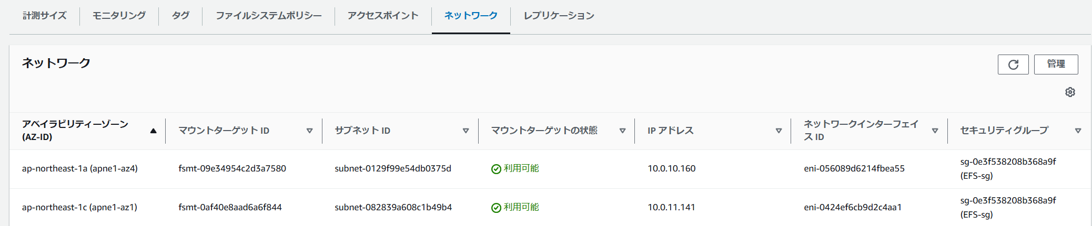Click network interface eni-0424ef6cb9d2c4aa1 cell
The image size is (1092, 226).
853,208
